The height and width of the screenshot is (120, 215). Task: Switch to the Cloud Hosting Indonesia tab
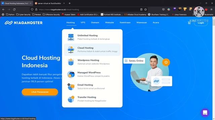16,3
